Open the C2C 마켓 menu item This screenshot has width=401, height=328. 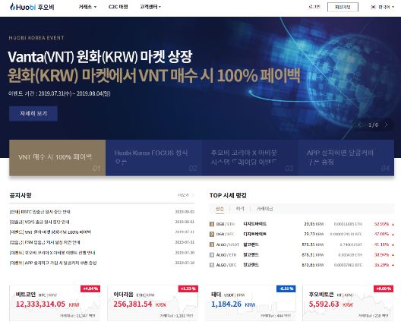pyautogui.click(x=118, y=7)
